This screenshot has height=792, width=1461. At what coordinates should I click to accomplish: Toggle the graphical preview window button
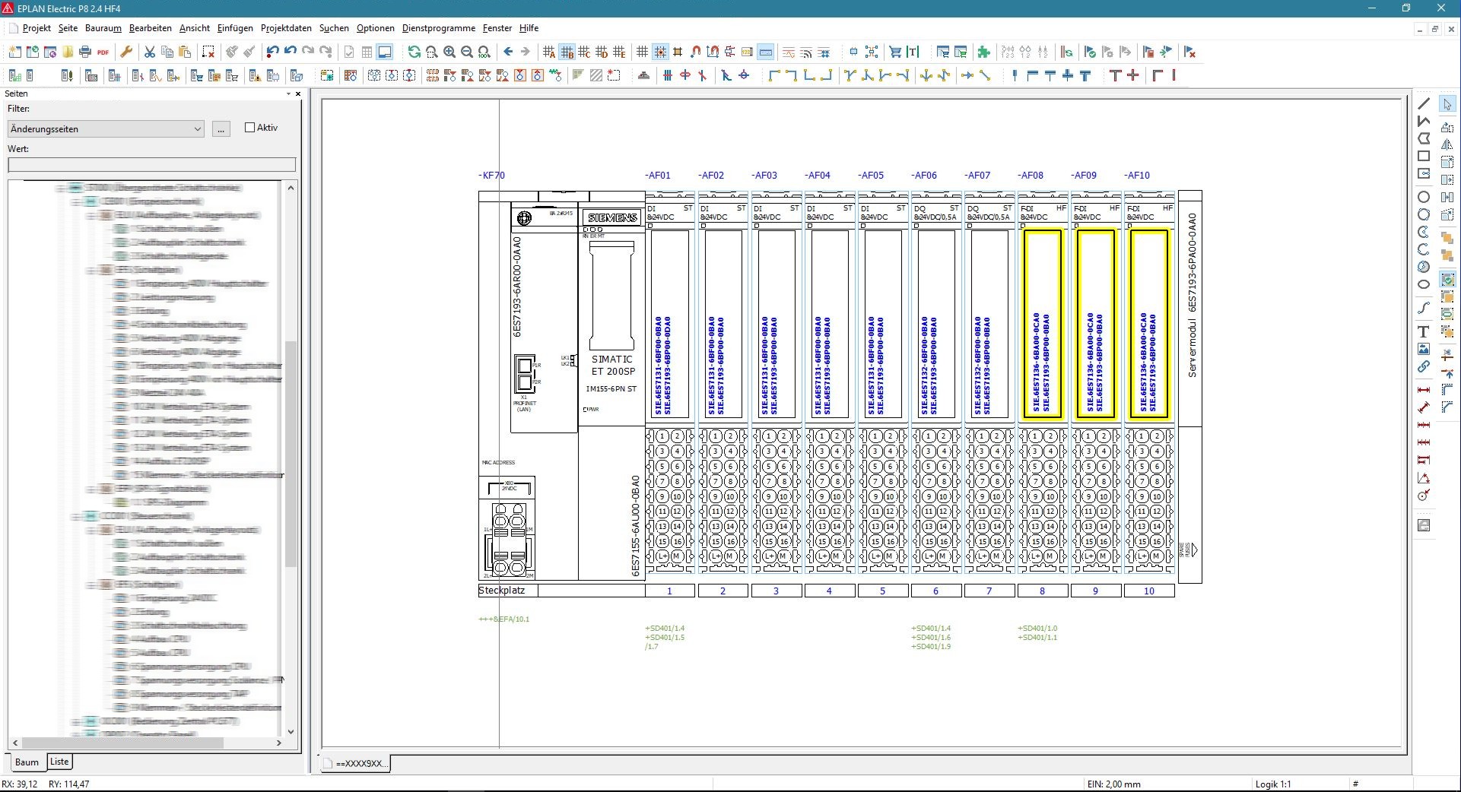pyautogui.click(x=385, y=52)
